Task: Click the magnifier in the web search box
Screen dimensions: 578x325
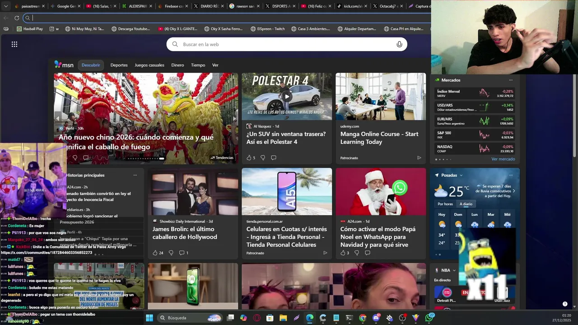Action: [x=175, y=44]
